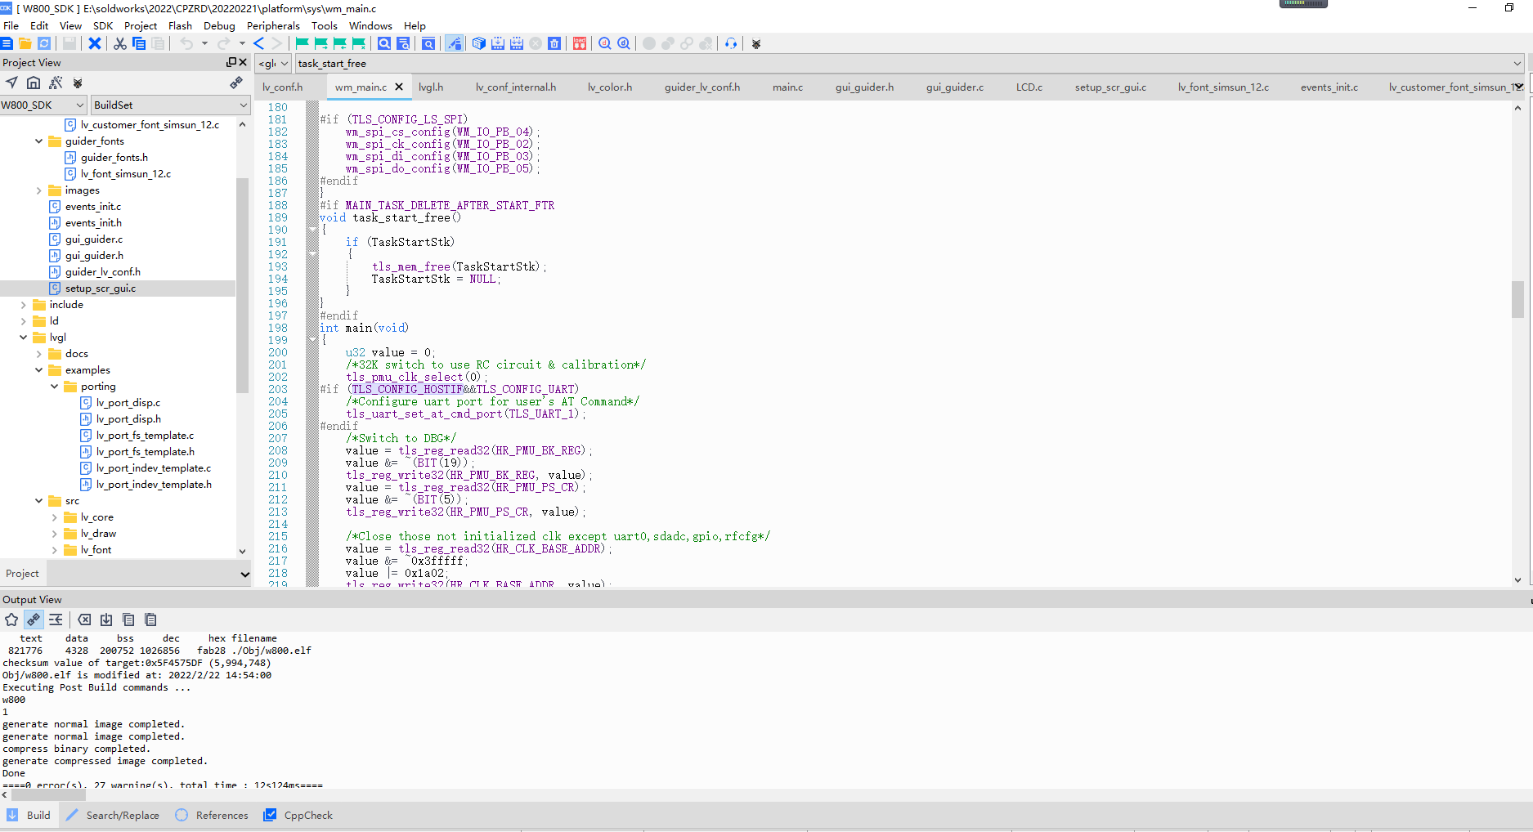Screen dimensions: 1533x832
Task: Switch to the lv_conf.h editor tab
Action: (280, 86)
